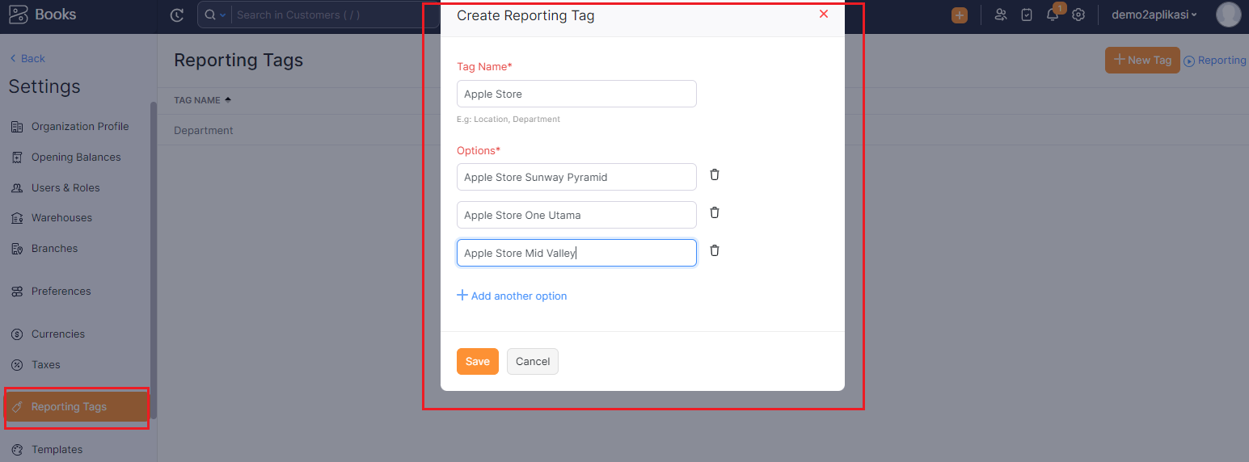
Task: Open the checklist clipboard icon
Action: [x=1027, y=15]
